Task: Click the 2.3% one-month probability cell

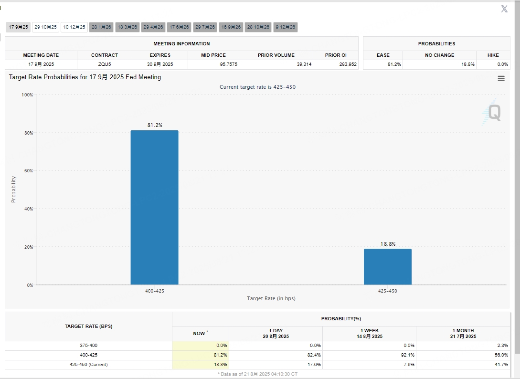Action: coord(463,346)
